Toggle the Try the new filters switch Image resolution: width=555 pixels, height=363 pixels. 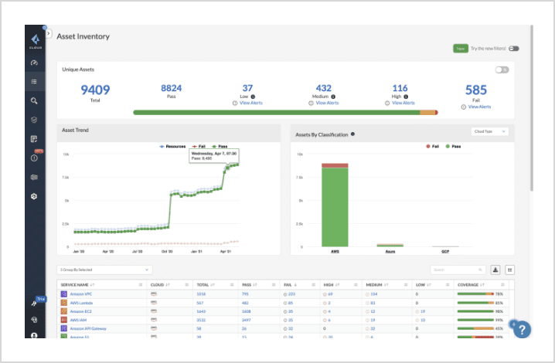click(x=513, y=49)
